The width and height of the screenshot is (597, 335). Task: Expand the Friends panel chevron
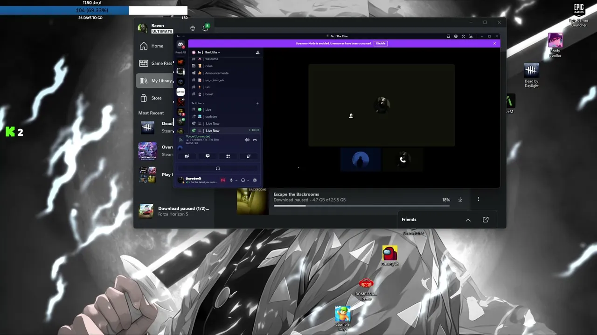coord(468,220)
